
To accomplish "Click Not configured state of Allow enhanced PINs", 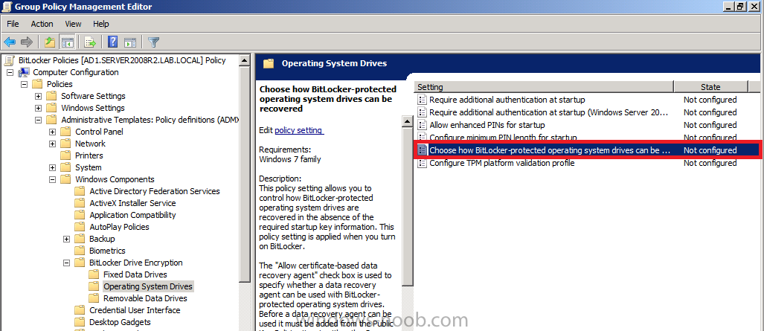I will pos(710,125).
